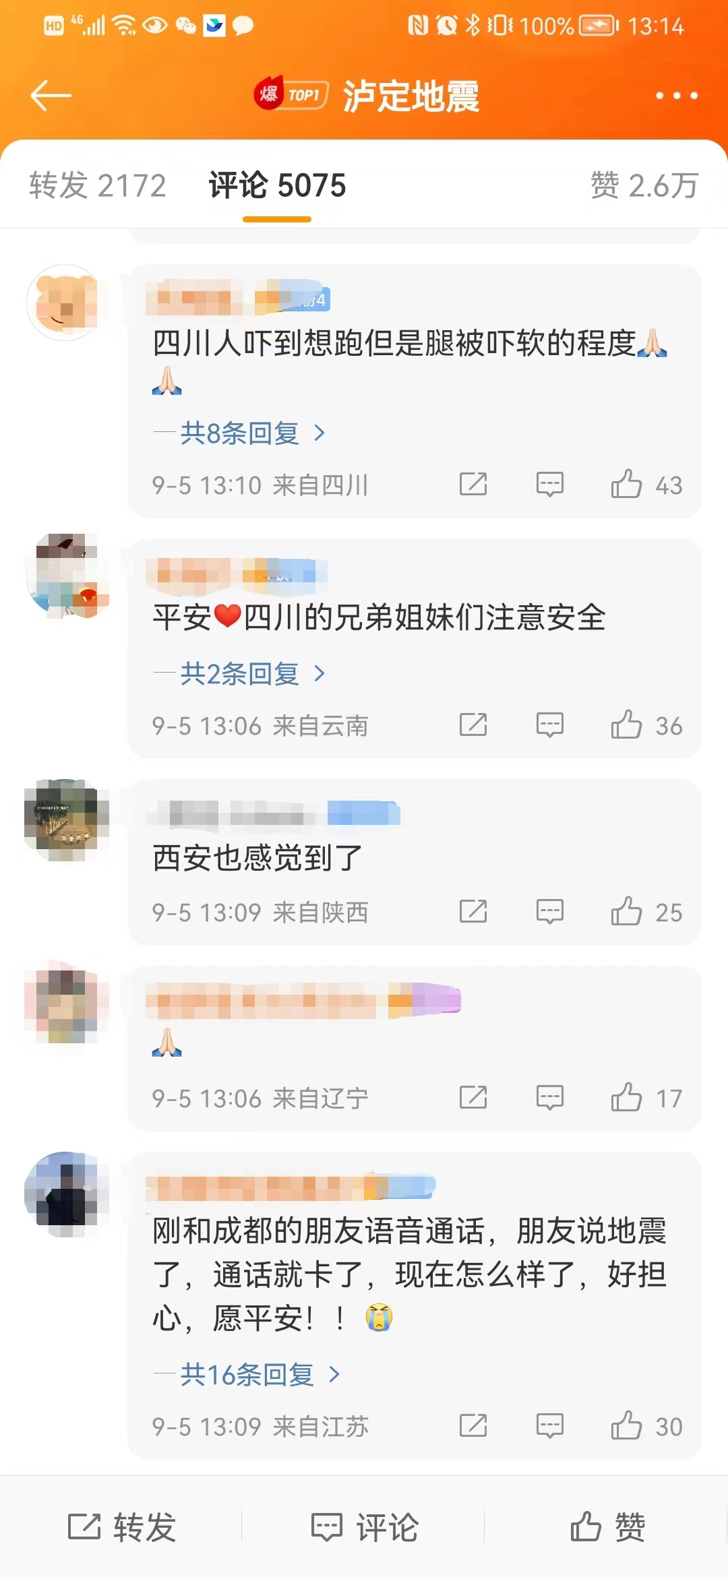Tap the back arrow in header
This screenshot has width=728, height=1577.
(51, 95)
